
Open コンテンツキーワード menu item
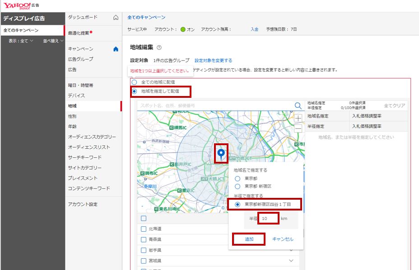pos(88,188)
